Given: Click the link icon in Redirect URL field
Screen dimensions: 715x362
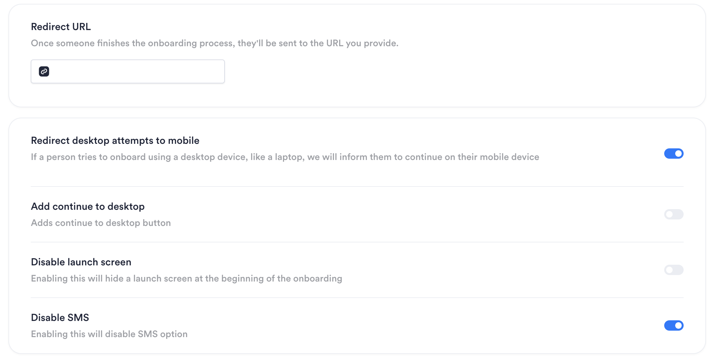Looking at the screenshot, I should [x=44, y=71].
